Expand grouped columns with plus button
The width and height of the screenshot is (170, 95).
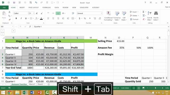14,31
